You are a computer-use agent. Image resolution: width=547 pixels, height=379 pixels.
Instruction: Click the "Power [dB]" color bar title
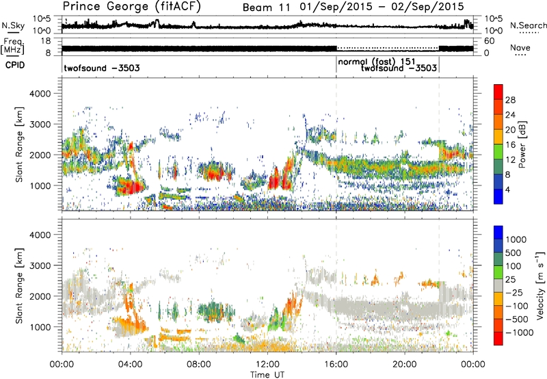pyautogui.click(x=522, y=144)
